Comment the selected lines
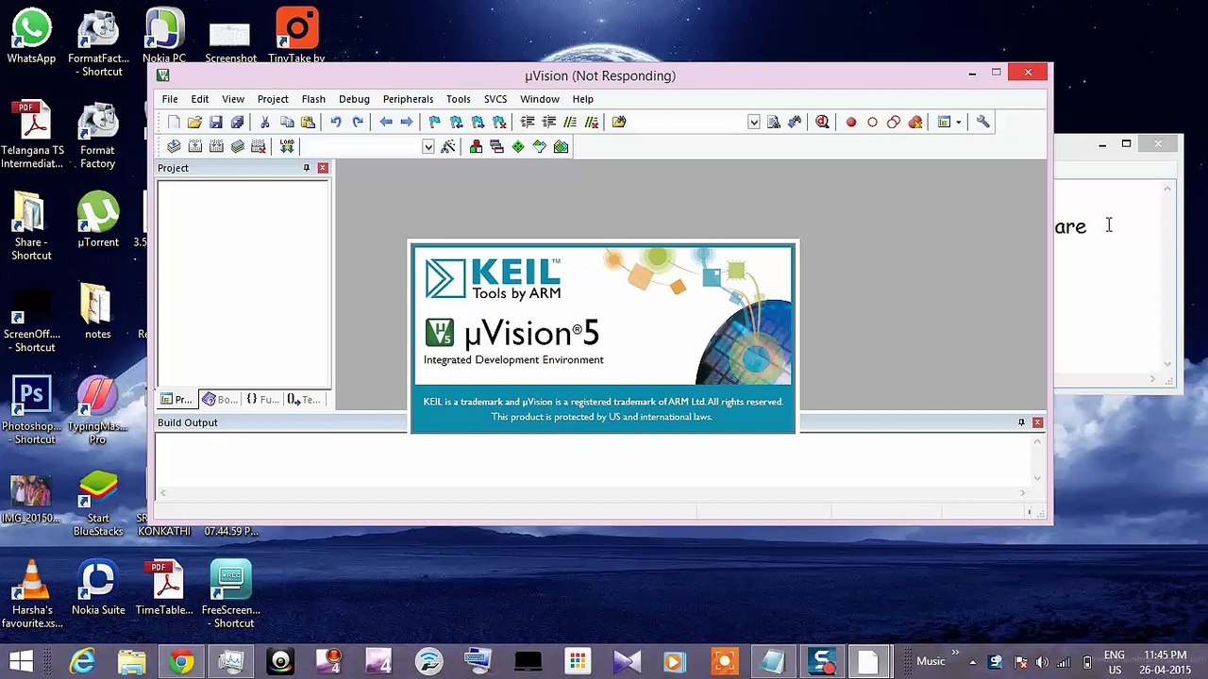The width and height of the screenshot is (1208, 679). click(570, 122)
